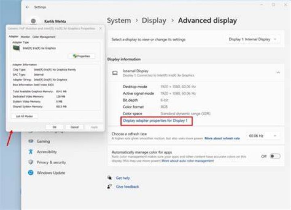Viewport: 291px width, 210px height.
Task: Click the Give feedback link
Action: coord(127,187)
